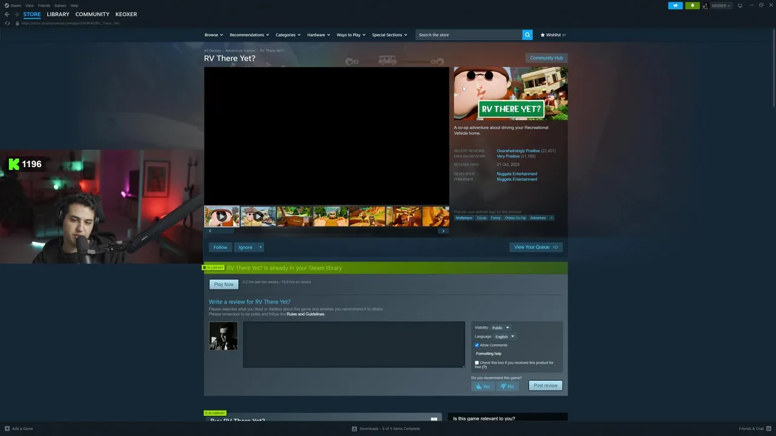
Task: Expand the Hardware dropdown
Action: [x=318, y=35]
